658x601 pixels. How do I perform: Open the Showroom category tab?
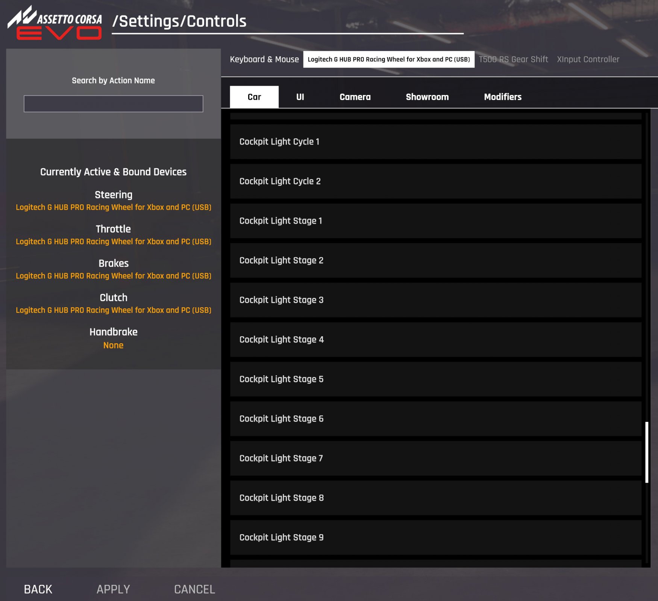tap(427, 97)
